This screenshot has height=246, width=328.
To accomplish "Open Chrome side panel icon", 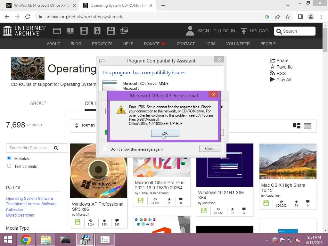I will coord(300,17).
